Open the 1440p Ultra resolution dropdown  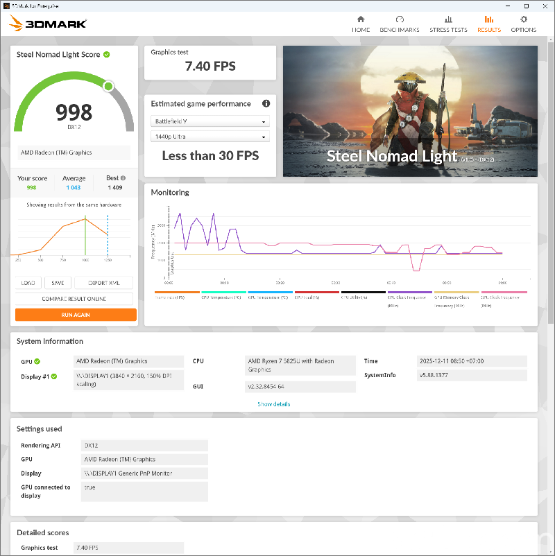[210, 136]
